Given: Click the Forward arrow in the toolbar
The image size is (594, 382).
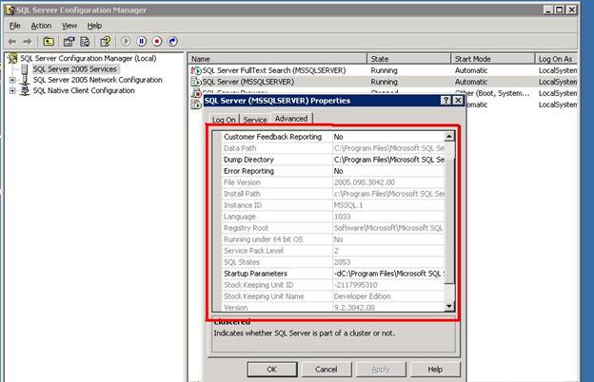Looking at the screenshot, I should (x=28, y=41).
